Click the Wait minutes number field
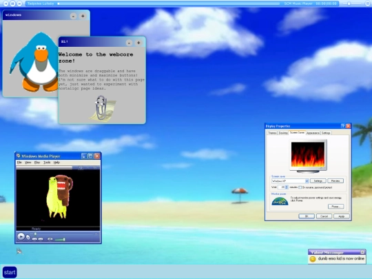This screenshot has height=279, width=372. (281, 187)
